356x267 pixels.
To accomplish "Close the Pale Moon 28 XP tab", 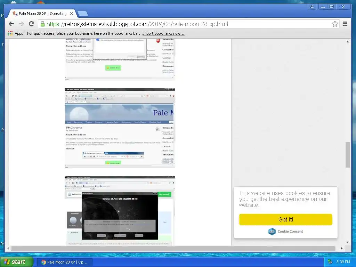I will 72,14.
